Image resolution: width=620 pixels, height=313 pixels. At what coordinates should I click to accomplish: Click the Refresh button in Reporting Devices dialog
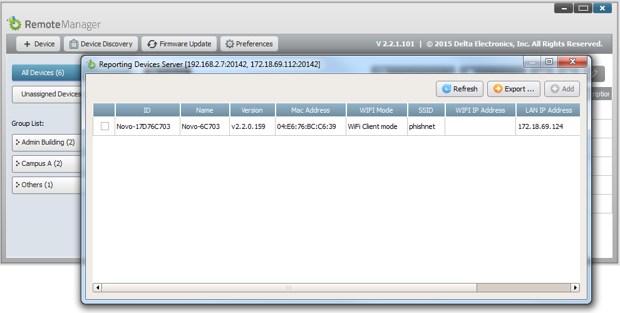point(460,89)
